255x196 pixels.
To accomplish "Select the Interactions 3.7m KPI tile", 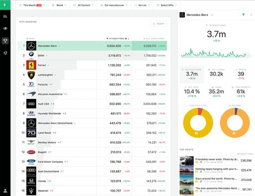I will click(x=192, y=74).
